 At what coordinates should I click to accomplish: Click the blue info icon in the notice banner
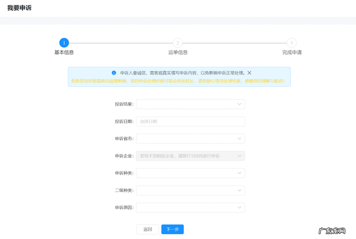(x=114, y=73)
